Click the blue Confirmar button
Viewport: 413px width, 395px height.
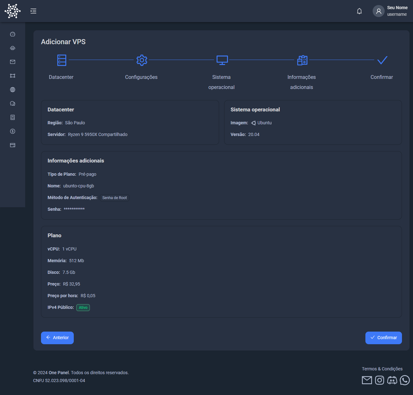pyautogui.click(x=384, y=338)
